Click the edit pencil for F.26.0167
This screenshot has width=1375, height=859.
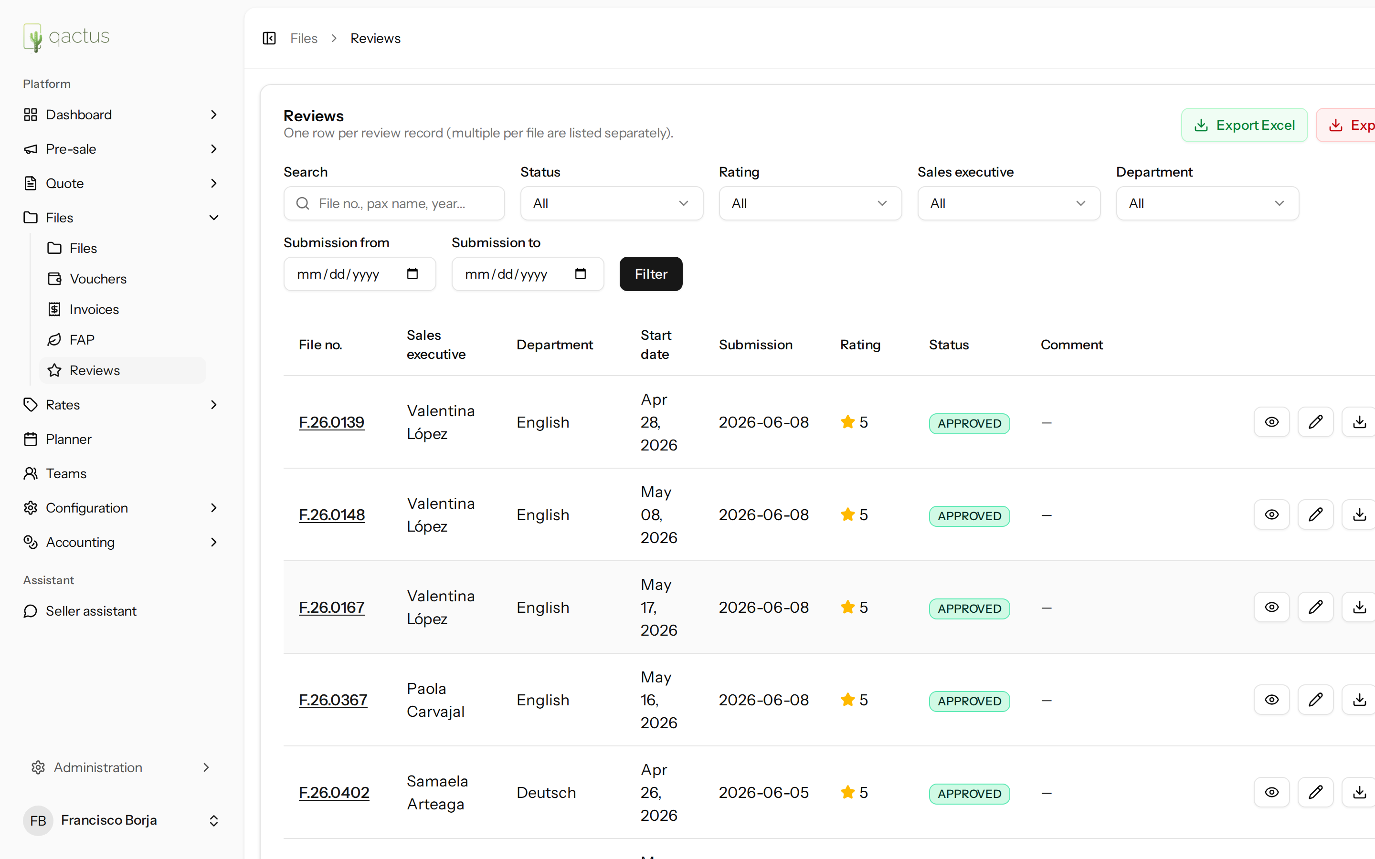pyautogui.click(x=1315, y=608)
